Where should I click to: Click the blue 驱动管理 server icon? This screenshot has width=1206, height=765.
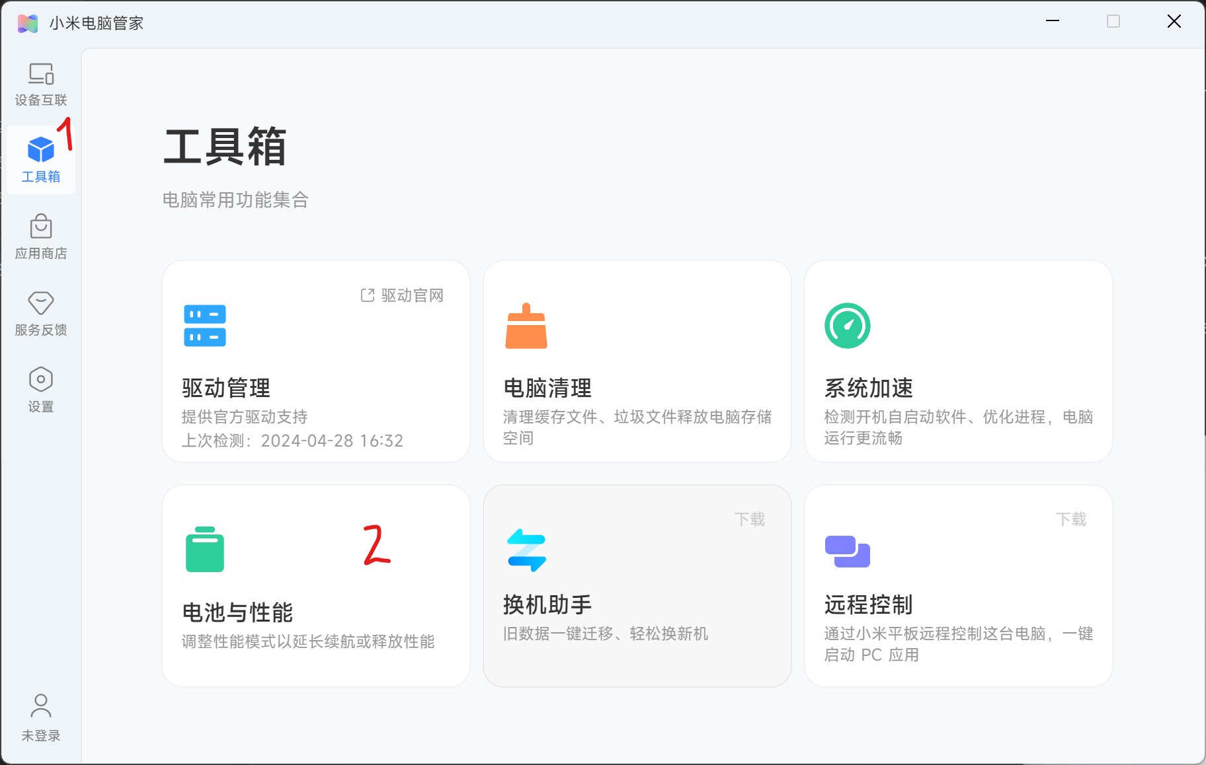(x=205, y=326)
